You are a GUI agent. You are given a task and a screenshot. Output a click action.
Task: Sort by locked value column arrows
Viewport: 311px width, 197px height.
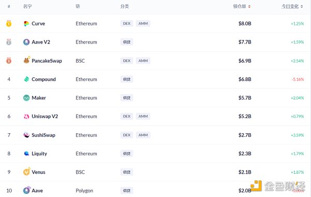tap(249, 7)
